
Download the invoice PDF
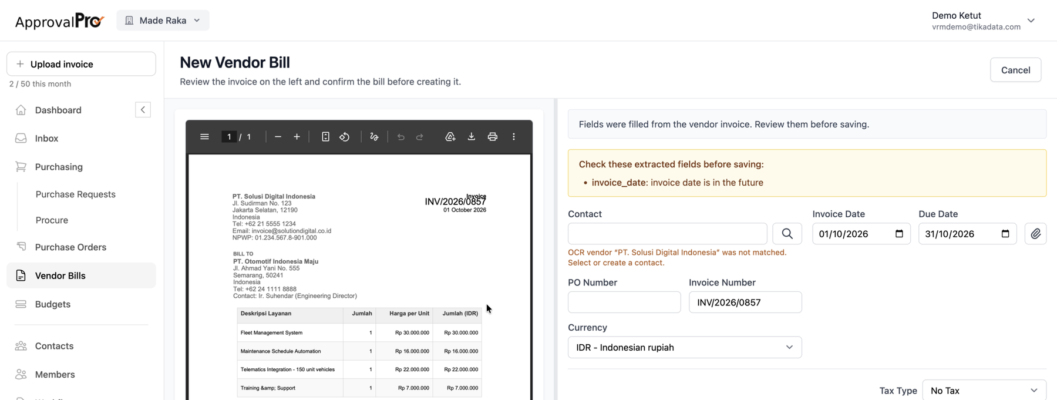click(x=472, y=137)
